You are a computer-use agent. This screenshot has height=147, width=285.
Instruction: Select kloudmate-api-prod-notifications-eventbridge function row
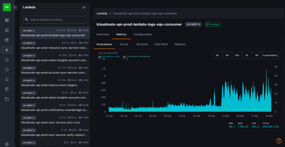[x=55, y=108]
